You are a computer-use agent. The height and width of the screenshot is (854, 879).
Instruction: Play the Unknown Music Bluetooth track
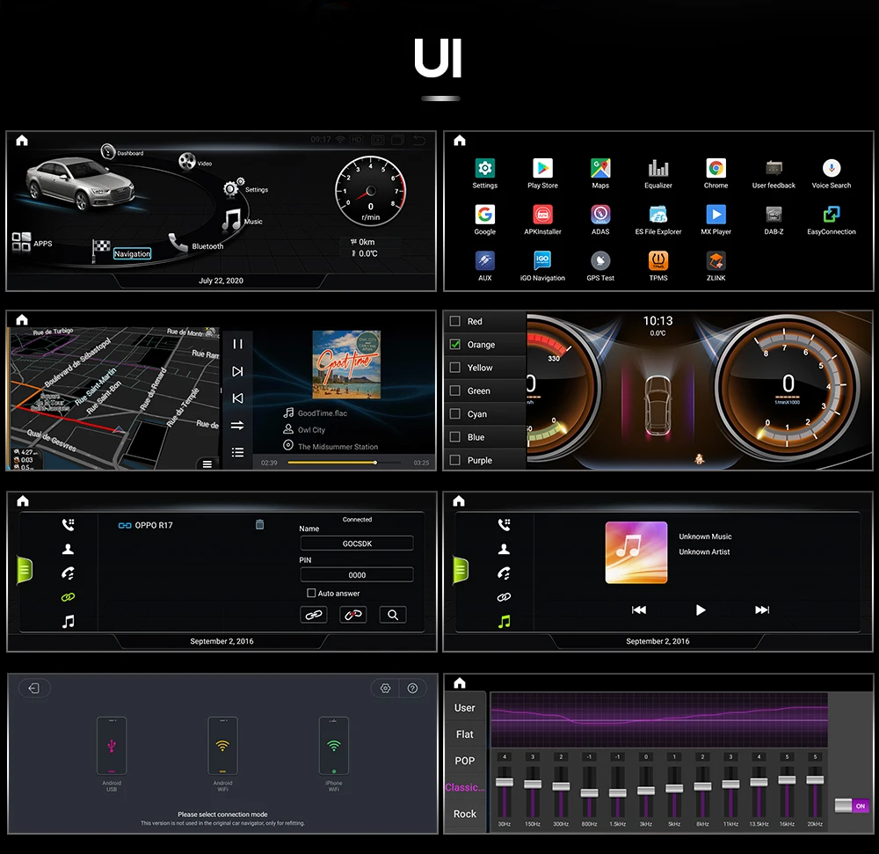click(701, 609)
